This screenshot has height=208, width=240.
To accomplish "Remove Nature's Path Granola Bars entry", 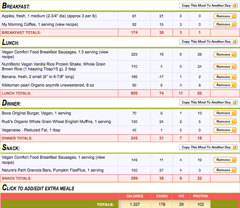I will point(225,170).
